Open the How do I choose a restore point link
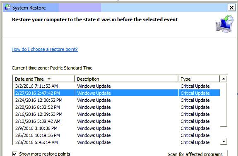This screenshot has width=238, height=156. click(45, 49)
